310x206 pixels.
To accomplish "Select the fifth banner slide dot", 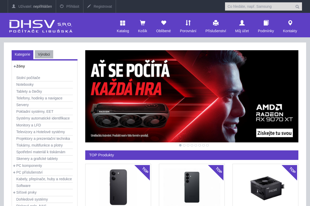I will tap(196, 145).
